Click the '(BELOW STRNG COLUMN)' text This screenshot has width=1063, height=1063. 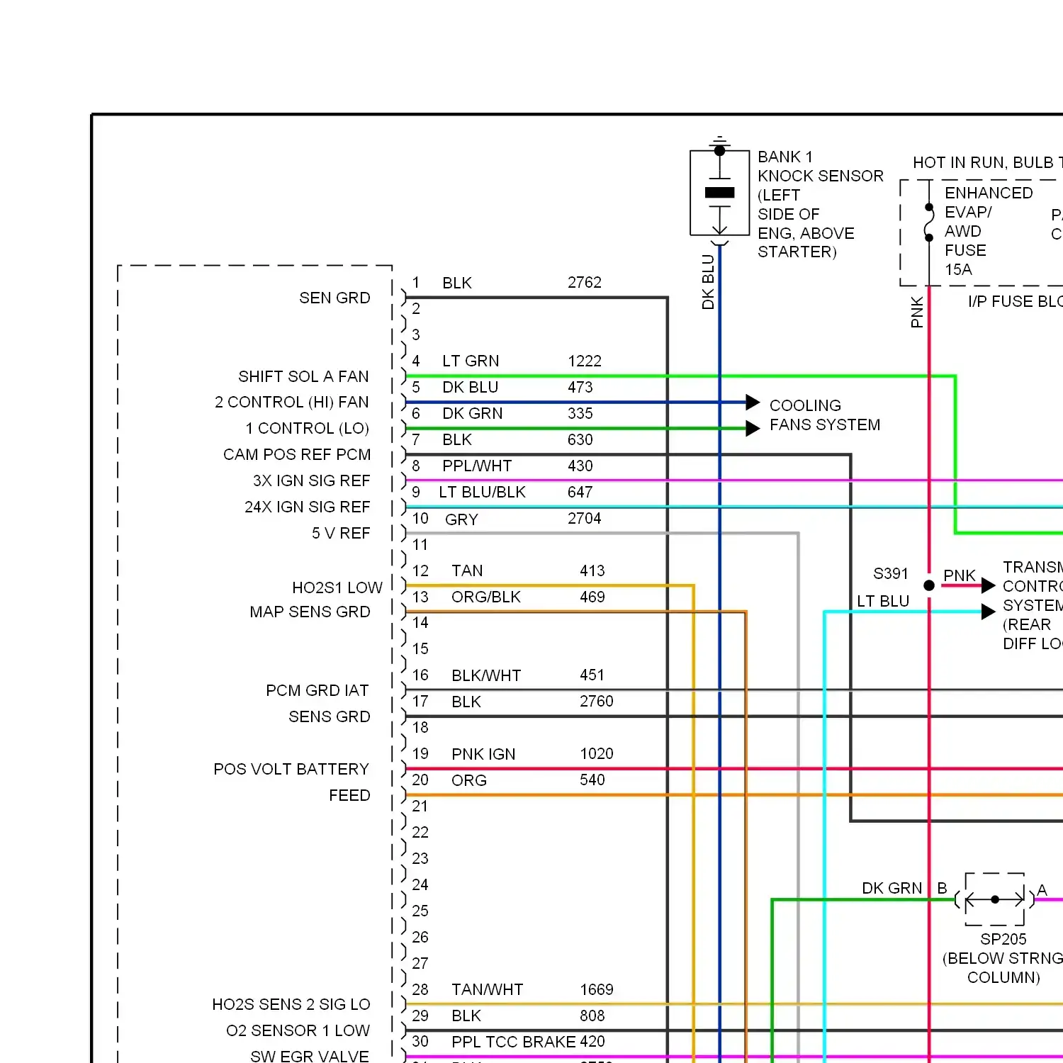tap(1003, 967)
